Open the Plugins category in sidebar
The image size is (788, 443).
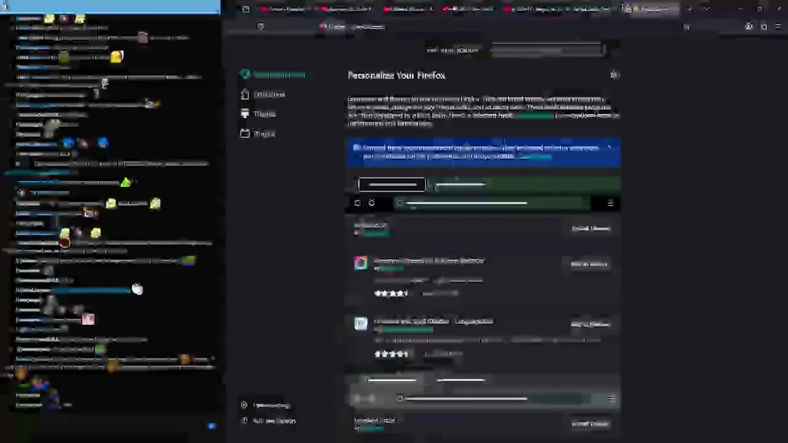[259, 134]
